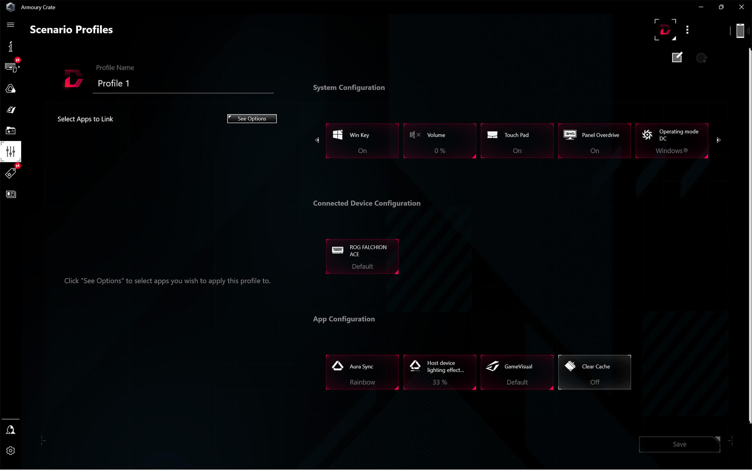Adjust Volume slider currently at 0 percent

click(x=439, y=140)
